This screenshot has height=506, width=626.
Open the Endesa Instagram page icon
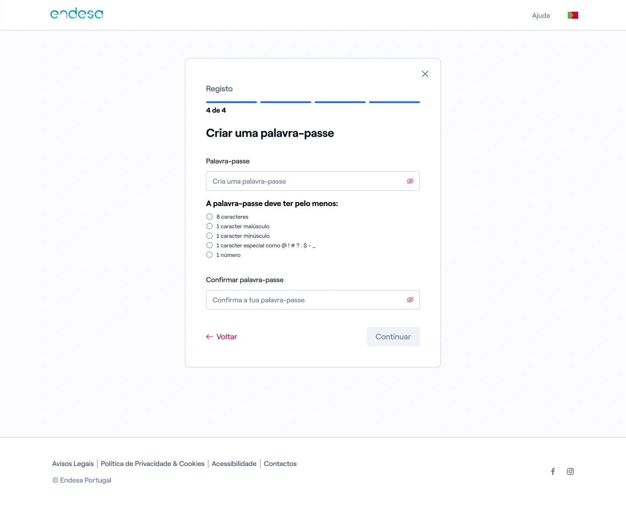click(x=570, y=471)
